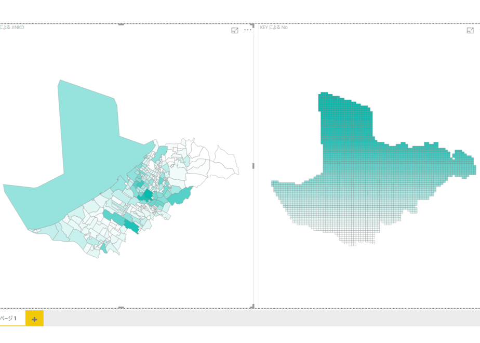Switch to the ページ 1 tab
The width and height of the screenshot is (480, 343).
click(8, 319)
